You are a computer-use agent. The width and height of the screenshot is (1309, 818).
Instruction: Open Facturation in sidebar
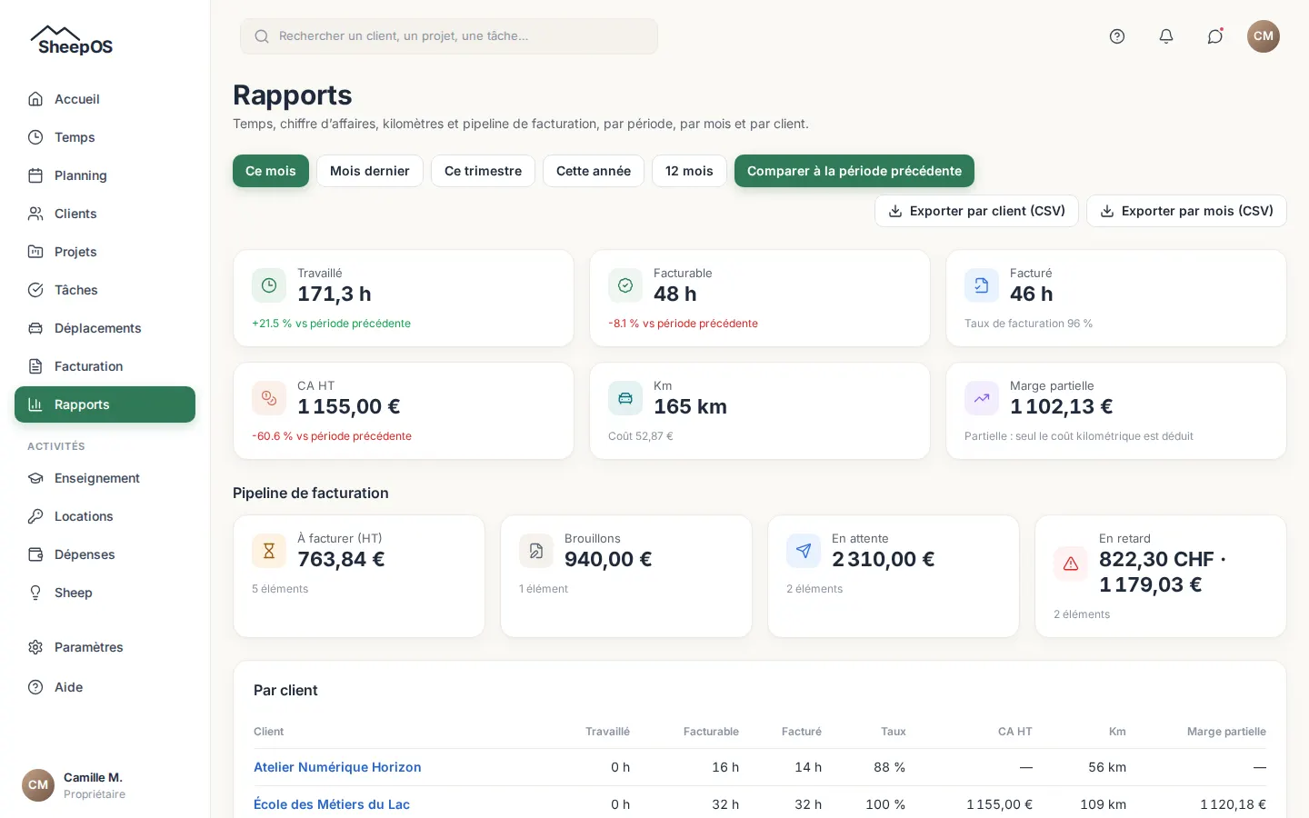(x=105, y=366)
